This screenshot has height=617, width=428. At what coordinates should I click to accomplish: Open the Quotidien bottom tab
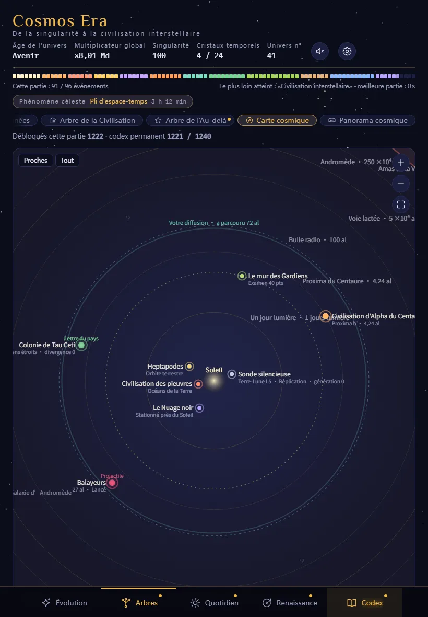tap(214, 603)
